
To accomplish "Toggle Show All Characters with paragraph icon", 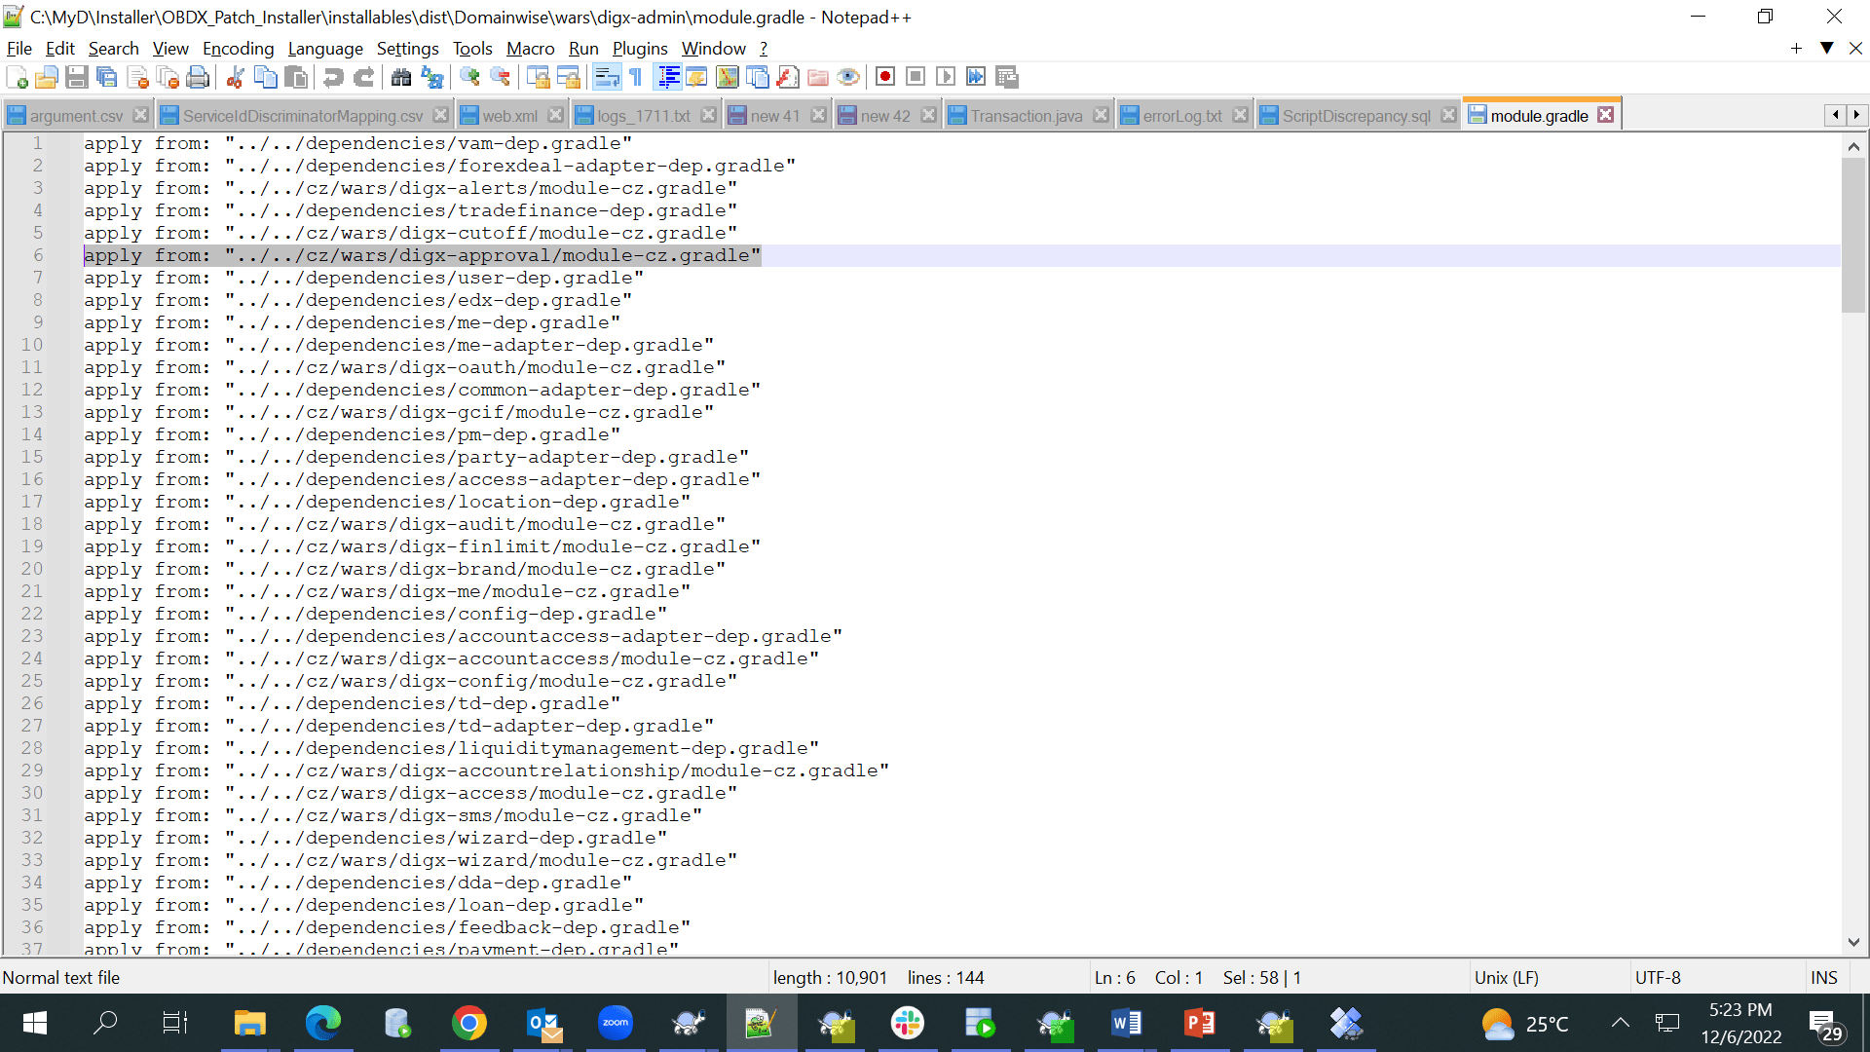I will 634,76.
